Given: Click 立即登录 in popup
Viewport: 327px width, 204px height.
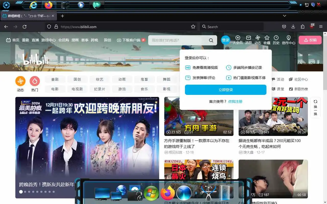Looking at the screenshot, I should 226,90.
